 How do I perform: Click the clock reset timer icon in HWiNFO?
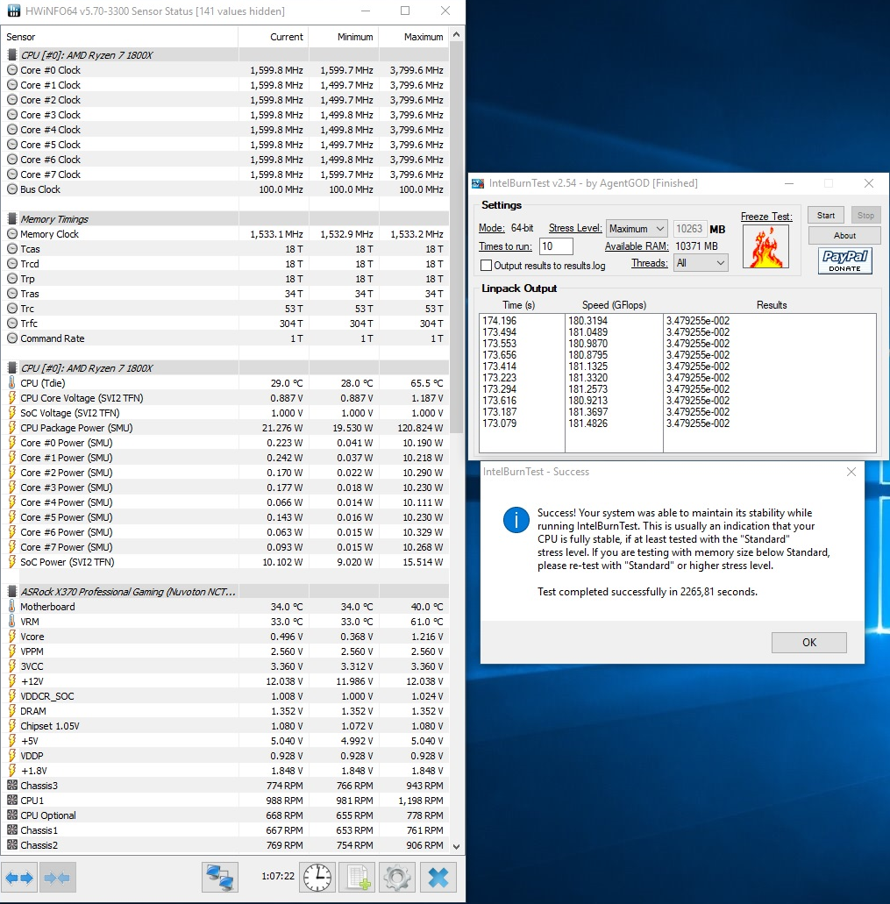317,878
